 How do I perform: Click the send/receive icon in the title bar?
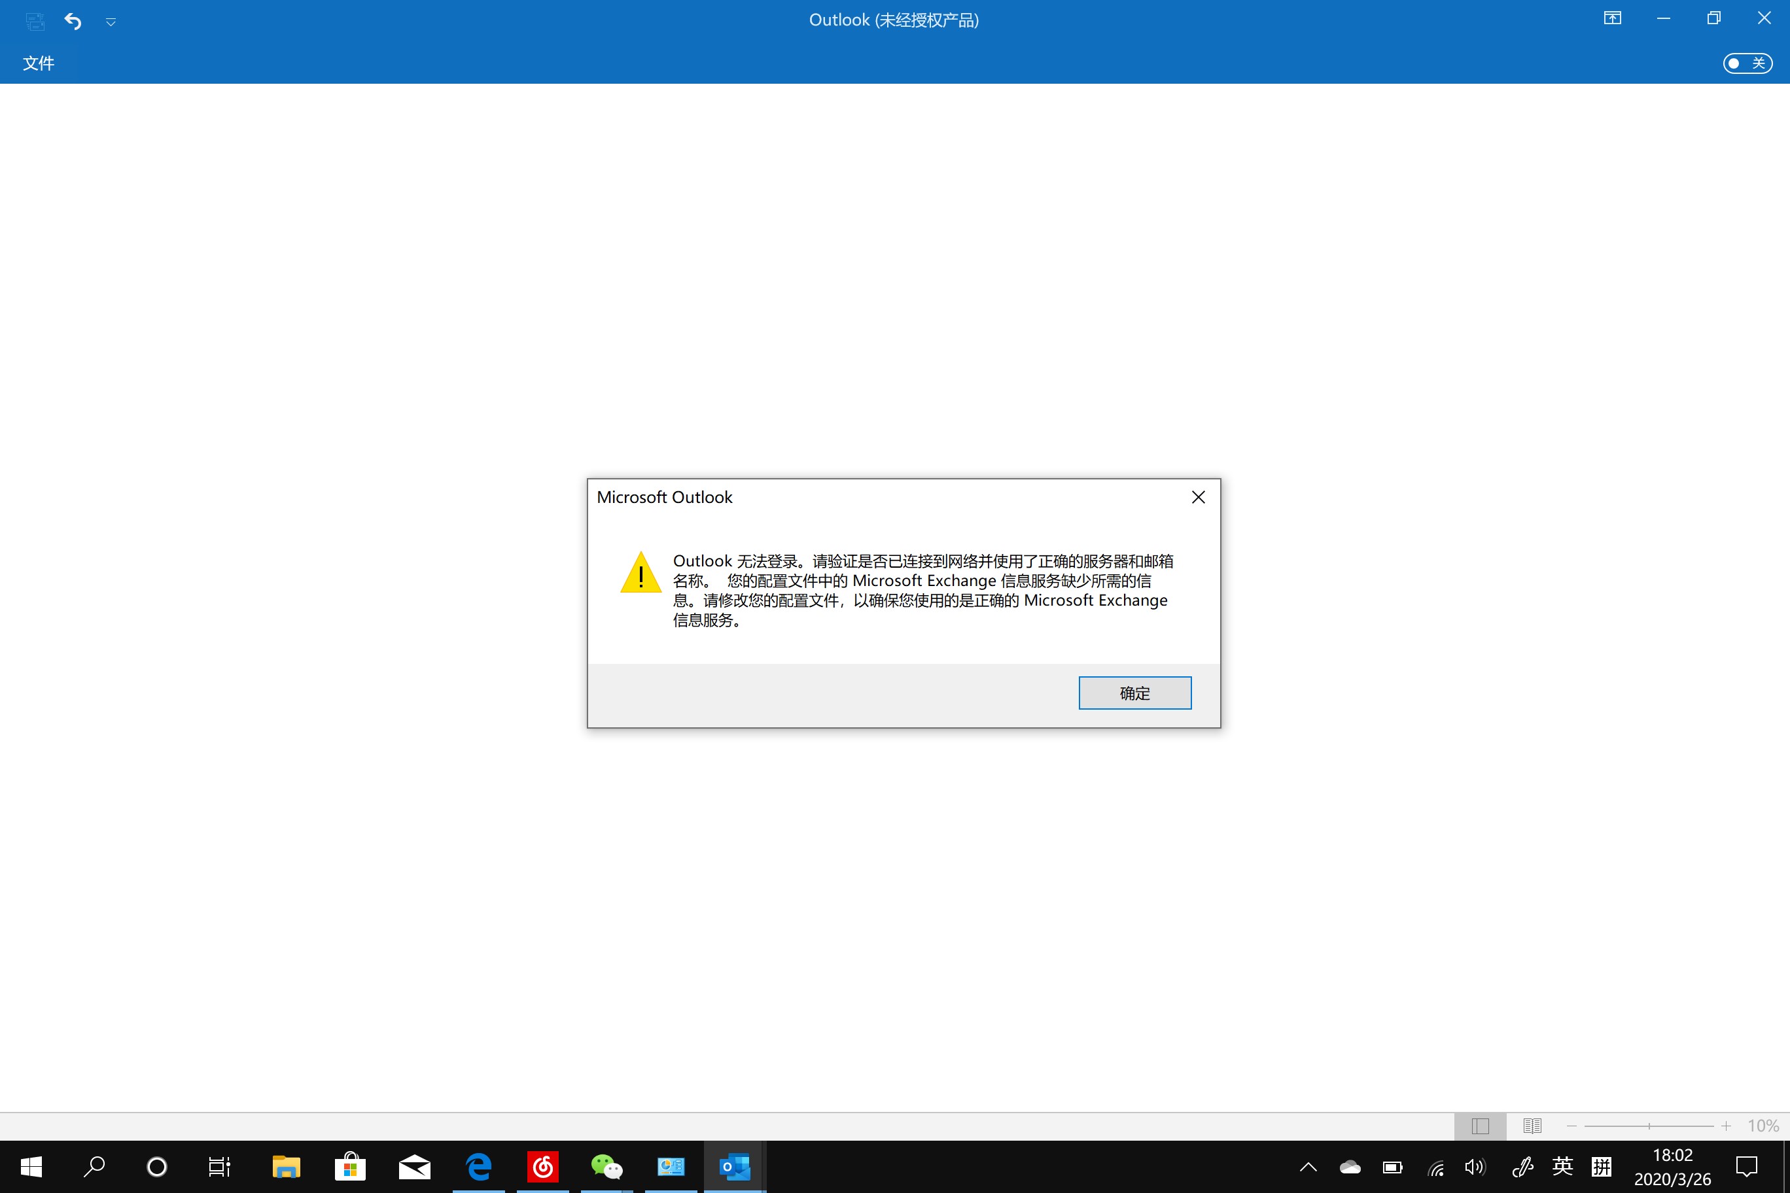coord(35,22)
